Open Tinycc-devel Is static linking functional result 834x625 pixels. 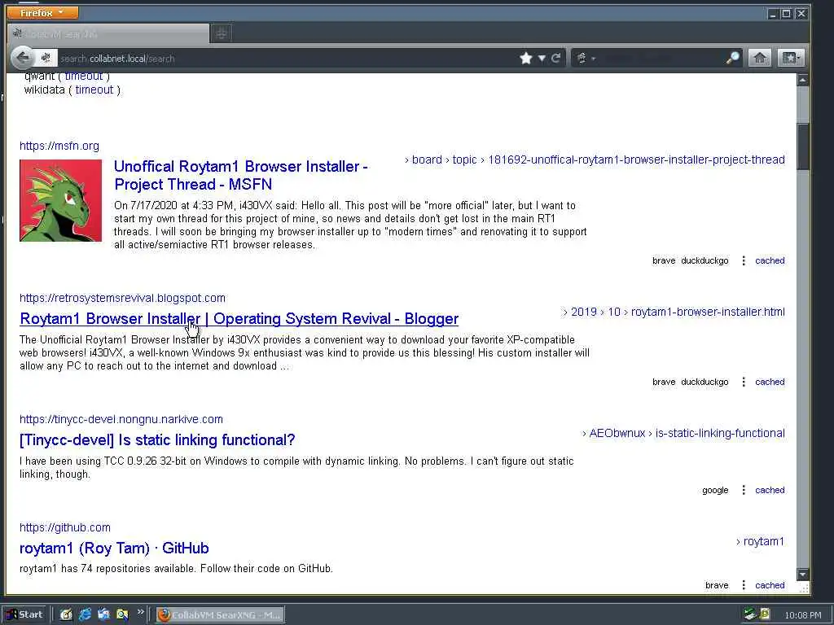tap(157, 440)
